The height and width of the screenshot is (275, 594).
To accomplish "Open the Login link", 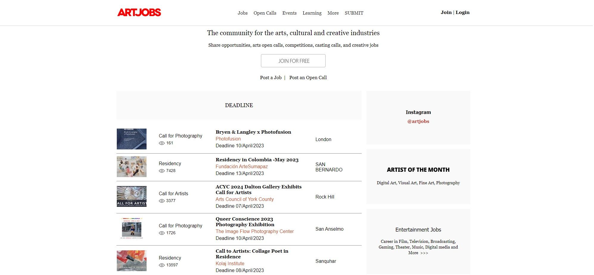I will pyautogui.click(x=462, y=12).
